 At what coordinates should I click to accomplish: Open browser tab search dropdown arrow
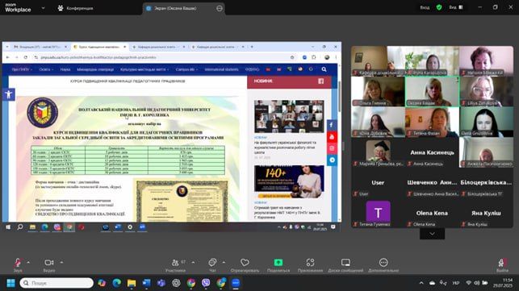point(7,47)
